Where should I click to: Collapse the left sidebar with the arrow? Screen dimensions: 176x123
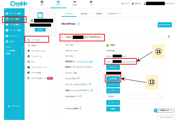[6, 10]
